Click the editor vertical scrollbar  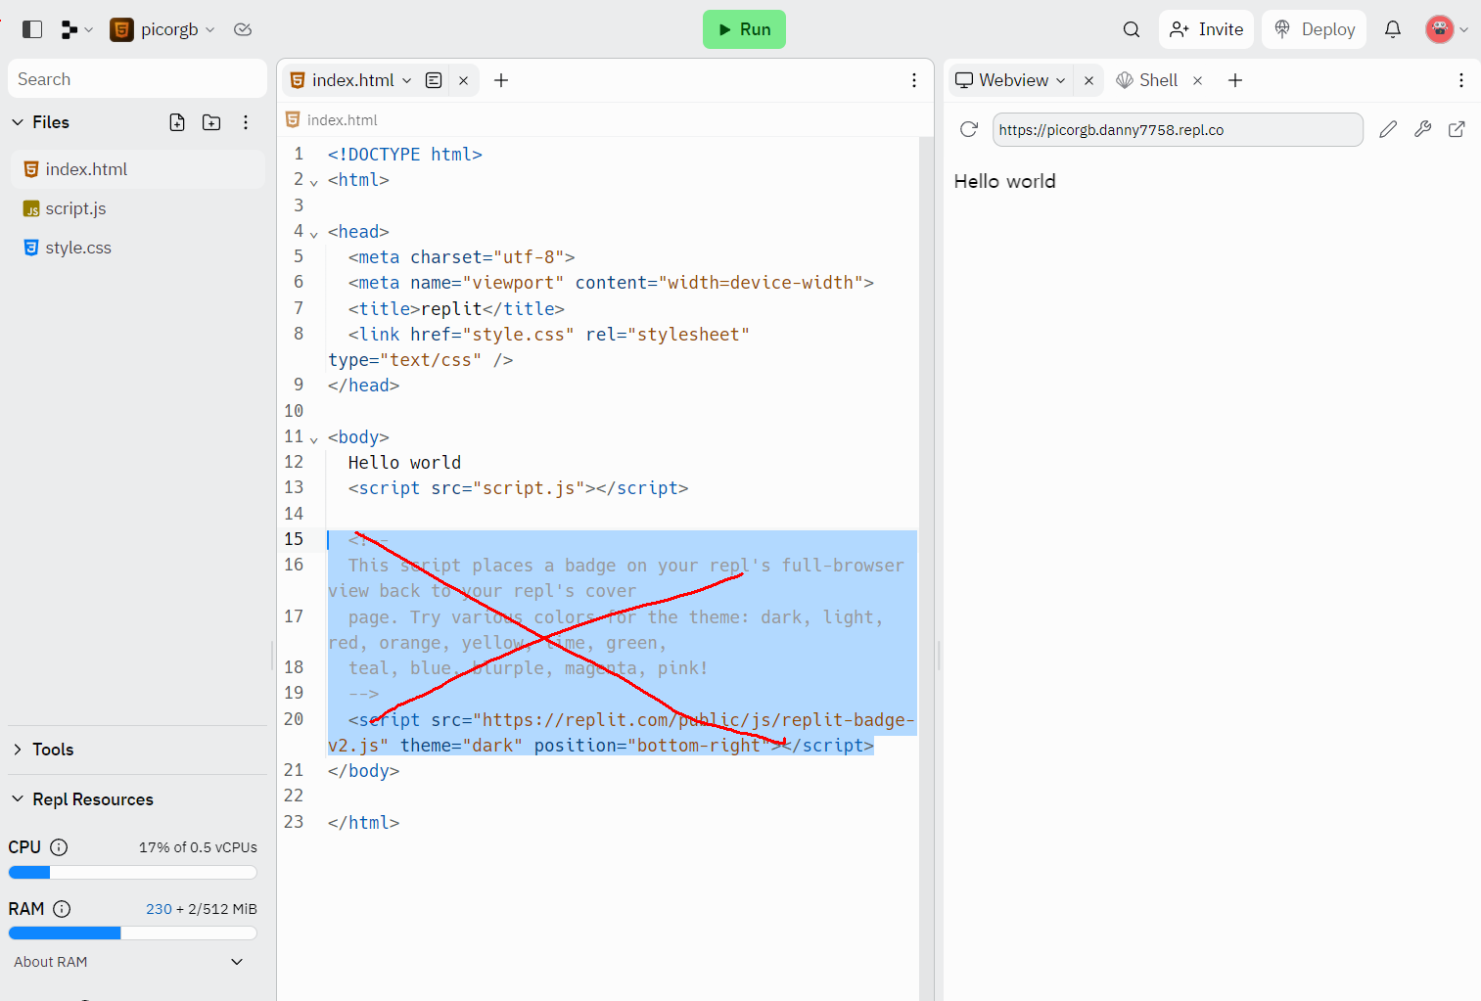point(927,568)
